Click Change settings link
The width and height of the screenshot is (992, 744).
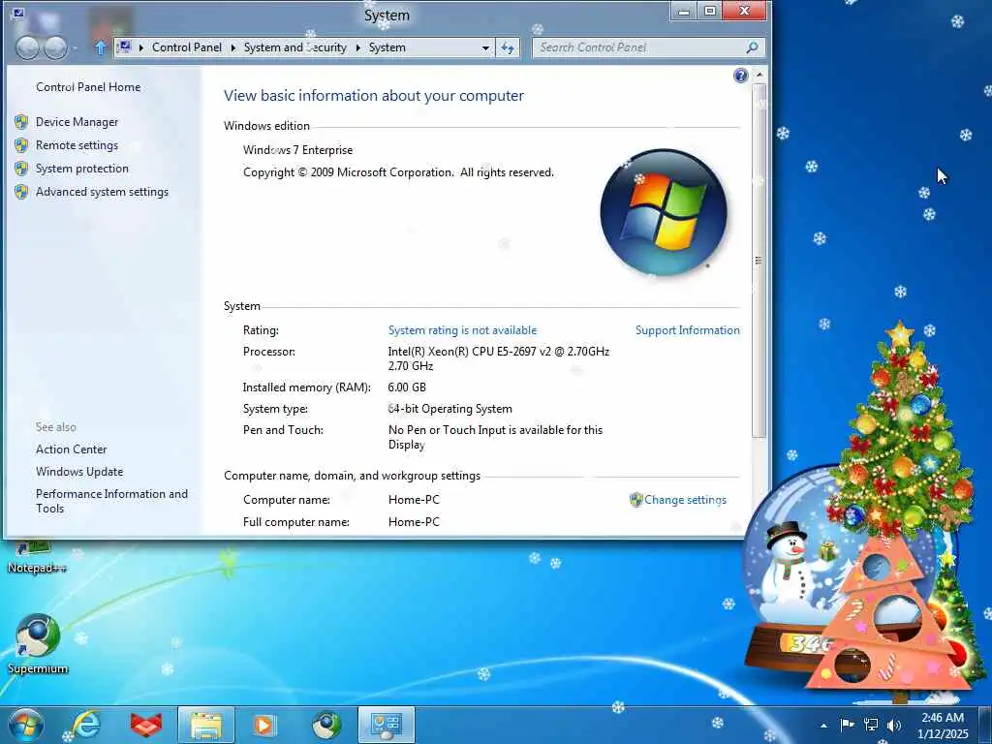(x=685, y=500)
